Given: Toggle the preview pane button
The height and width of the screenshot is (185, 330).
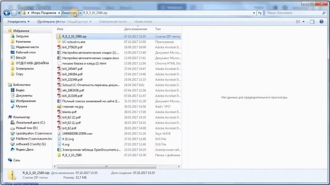Looking at the screenshot, I should (x=312, y=22).
